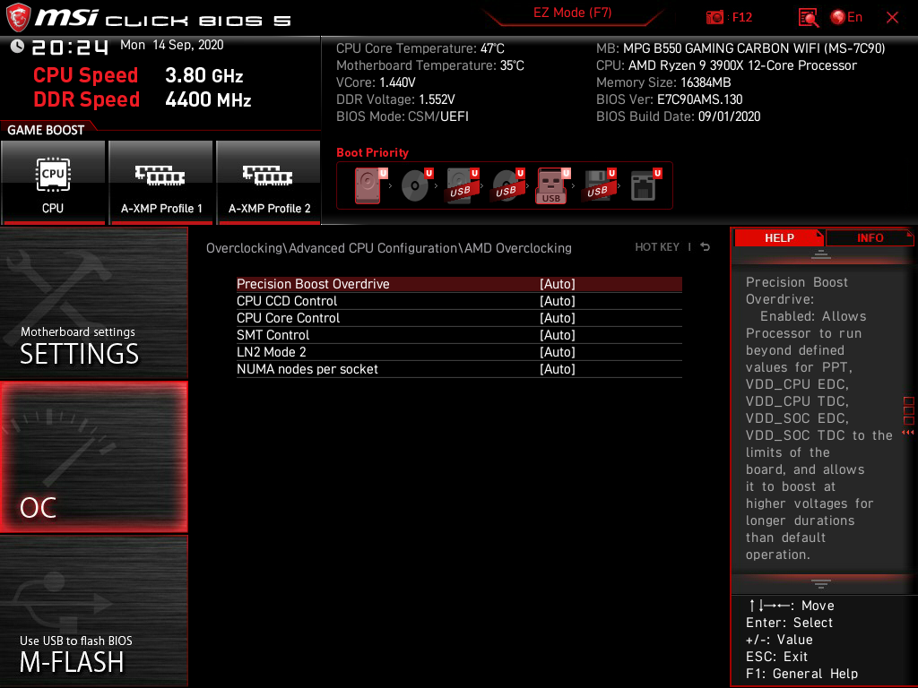Open the Motherboard SETTINGS section
918x688 pixels.
pyautogui.click(x=93, y=303)
